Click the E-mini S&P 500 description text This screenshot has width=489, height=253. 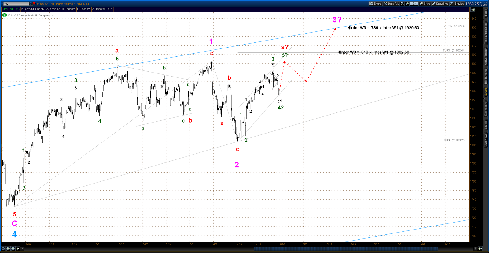point(64,4)
